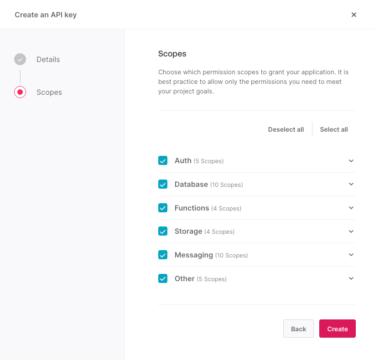Screen dimensions: 374x360
Task: Uncheck the Messaging scopes checkbox
Action: (x=163, y=255)
